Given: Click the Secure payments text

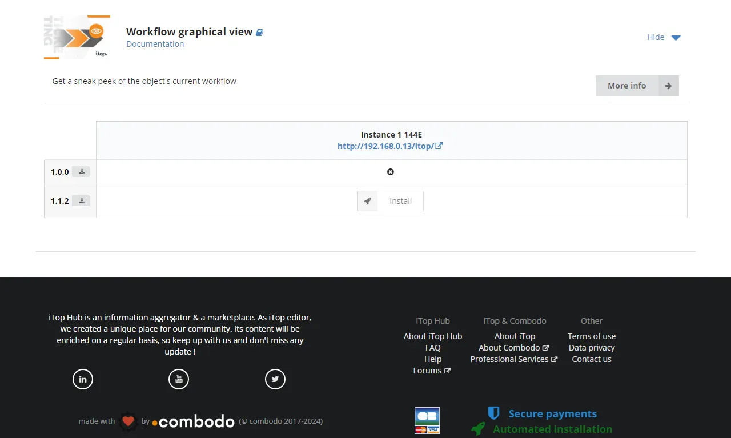Looking at the screenshot, I should 553,414.
